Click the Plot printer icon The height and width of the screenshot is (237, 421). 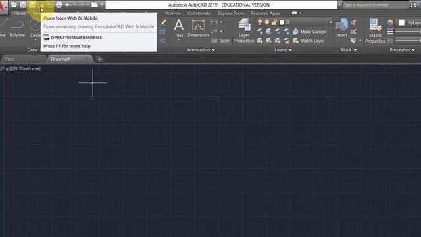click(59, 5)
